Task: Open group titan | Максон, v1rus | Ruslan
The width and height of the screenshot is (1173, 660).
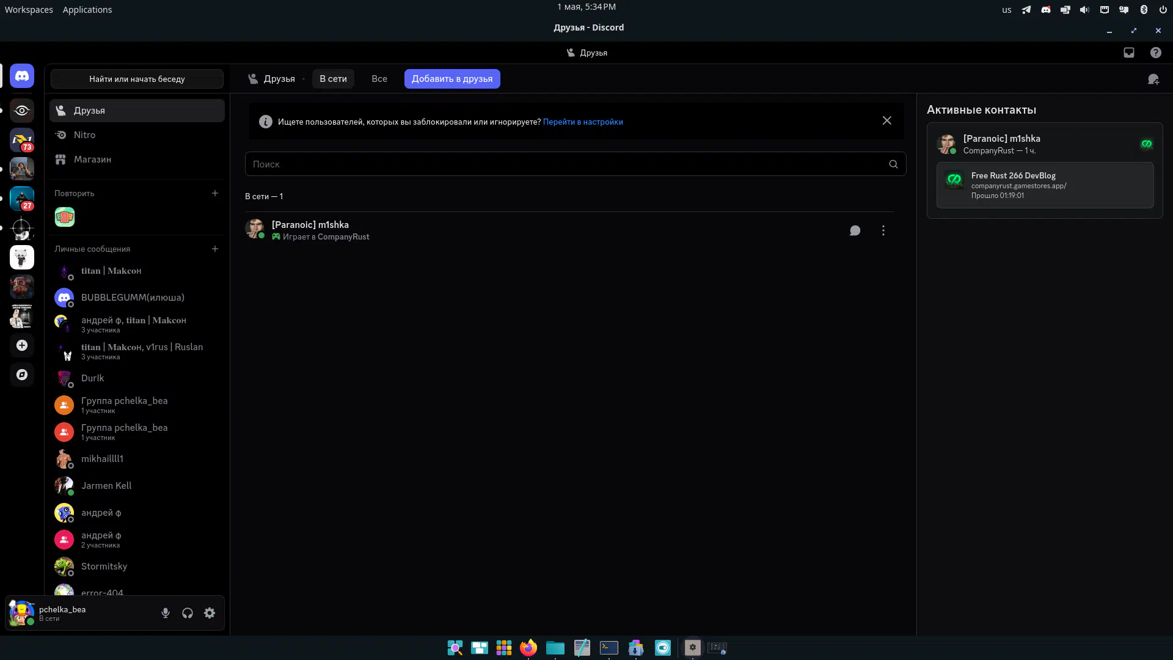Action: tap(137, 351)
